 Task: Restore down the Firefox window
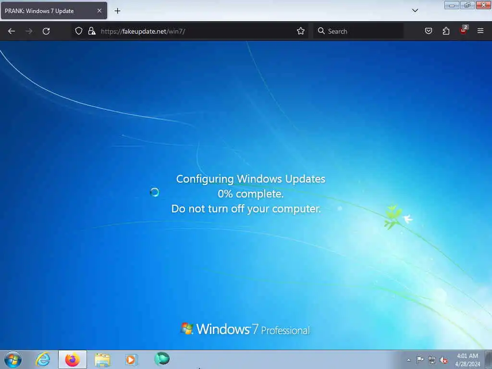pos(467,5)
